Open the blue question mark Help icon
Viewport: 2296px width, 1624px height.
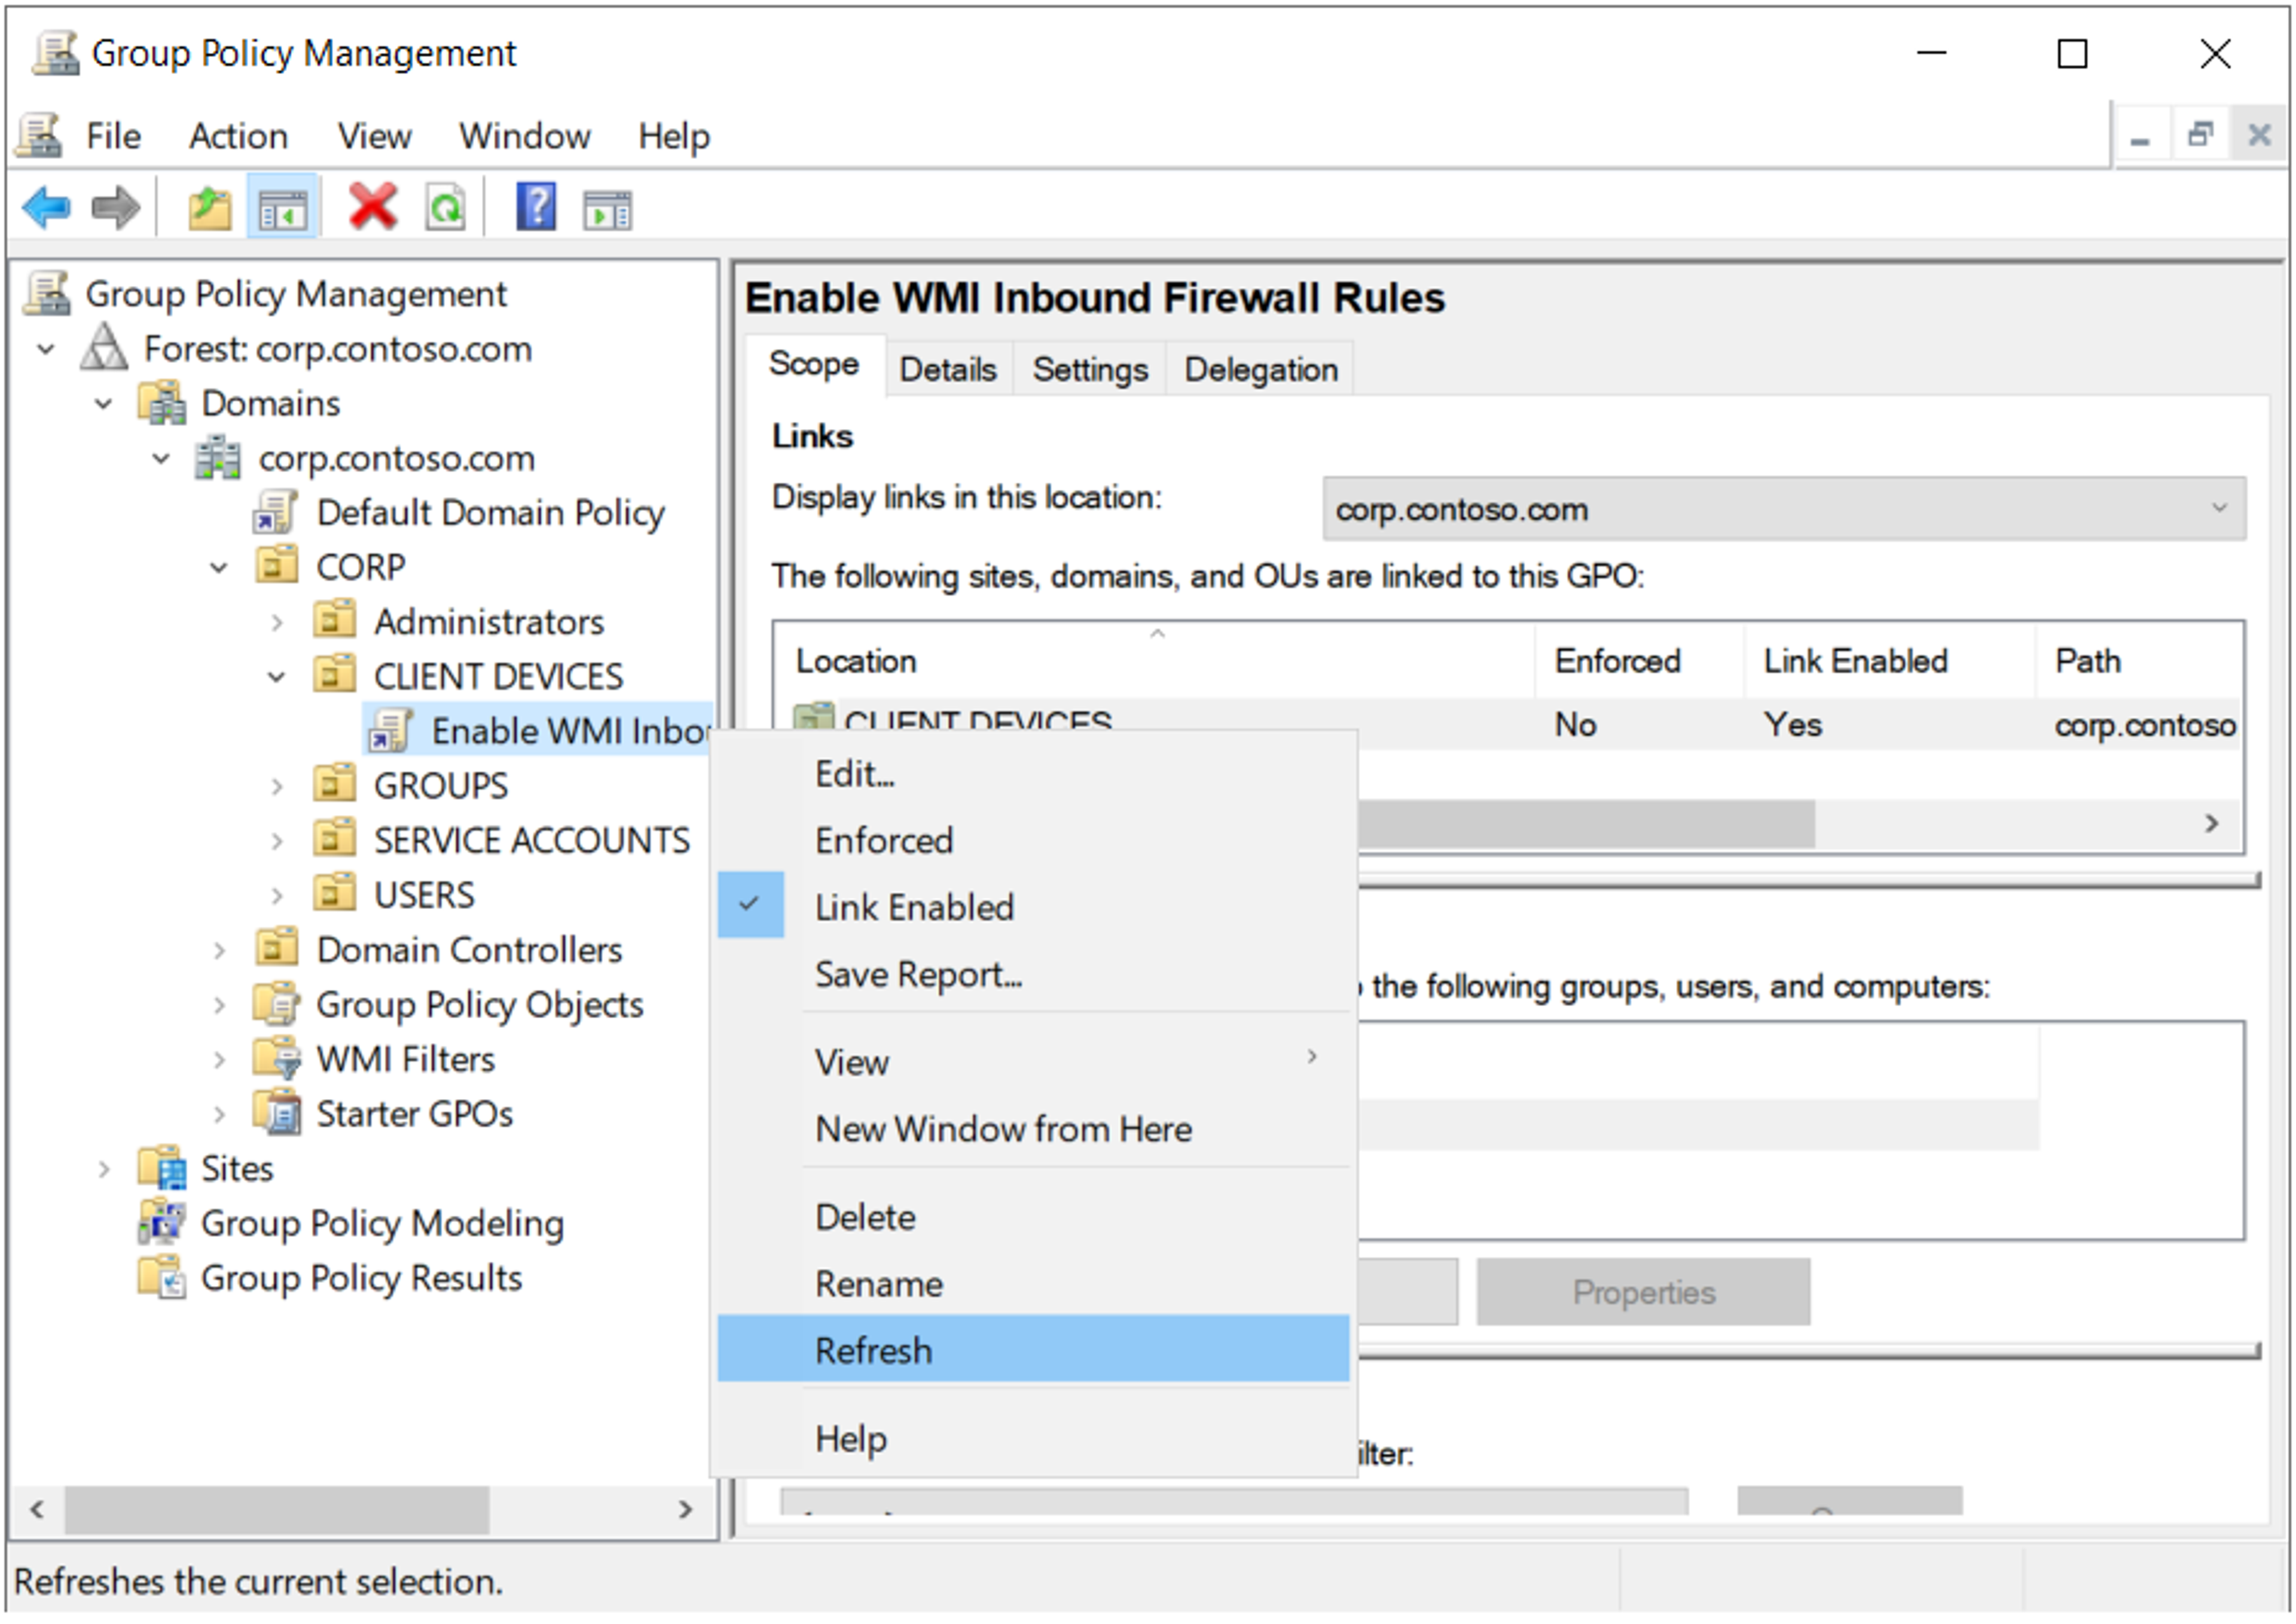536,207
